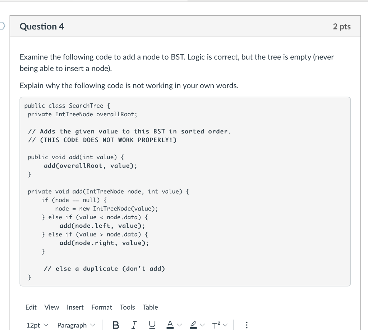Open more toolbar options via kebab icon

pyautogui.click(x=247, y=325)
